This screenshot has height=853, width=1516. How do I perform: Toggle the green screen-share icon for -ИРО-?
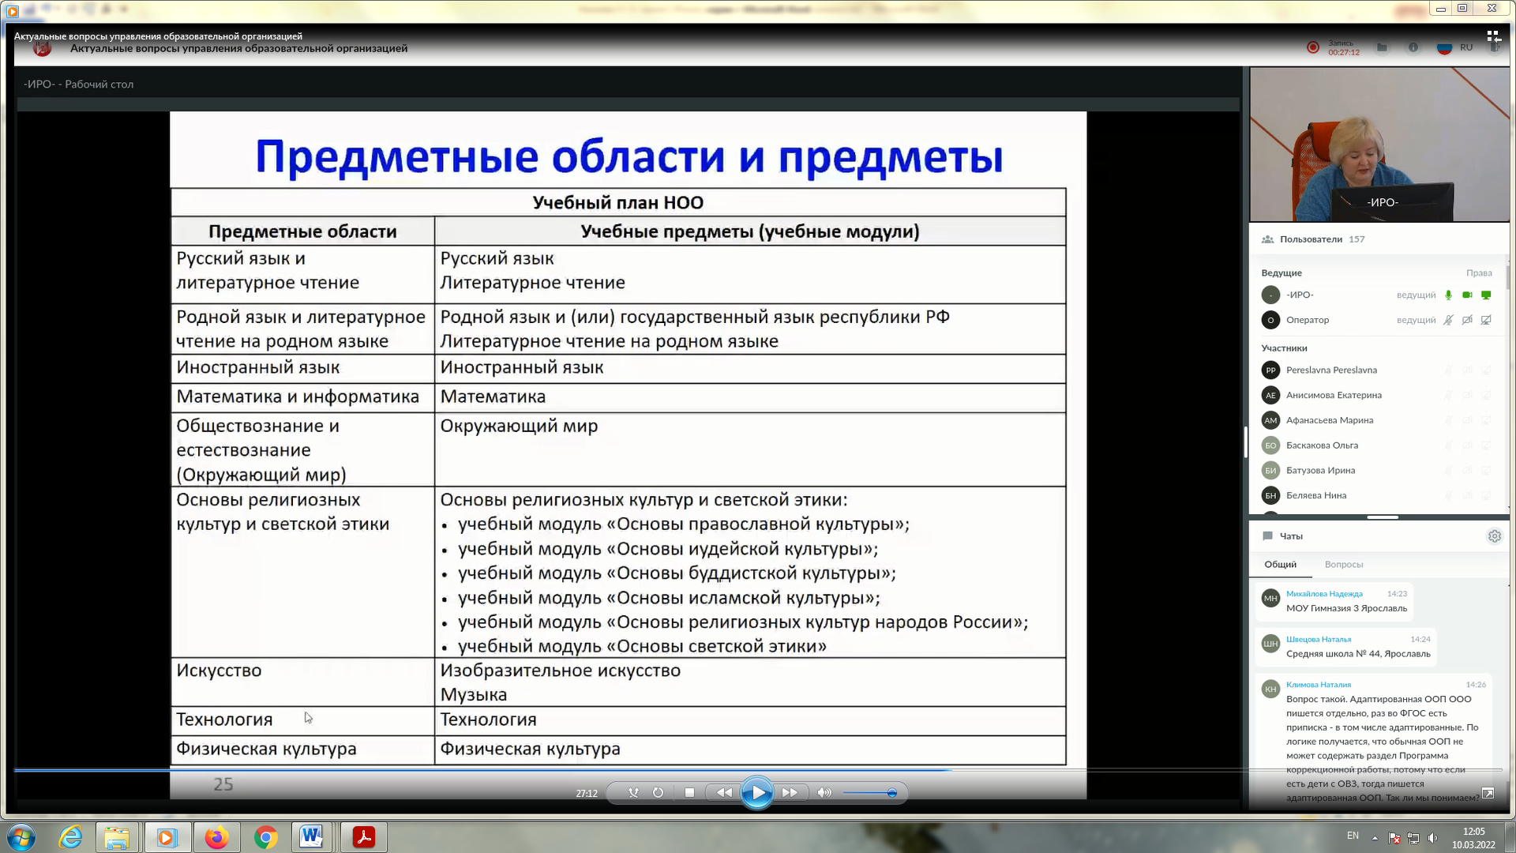pyautogui.click(x=1486, y=295)
